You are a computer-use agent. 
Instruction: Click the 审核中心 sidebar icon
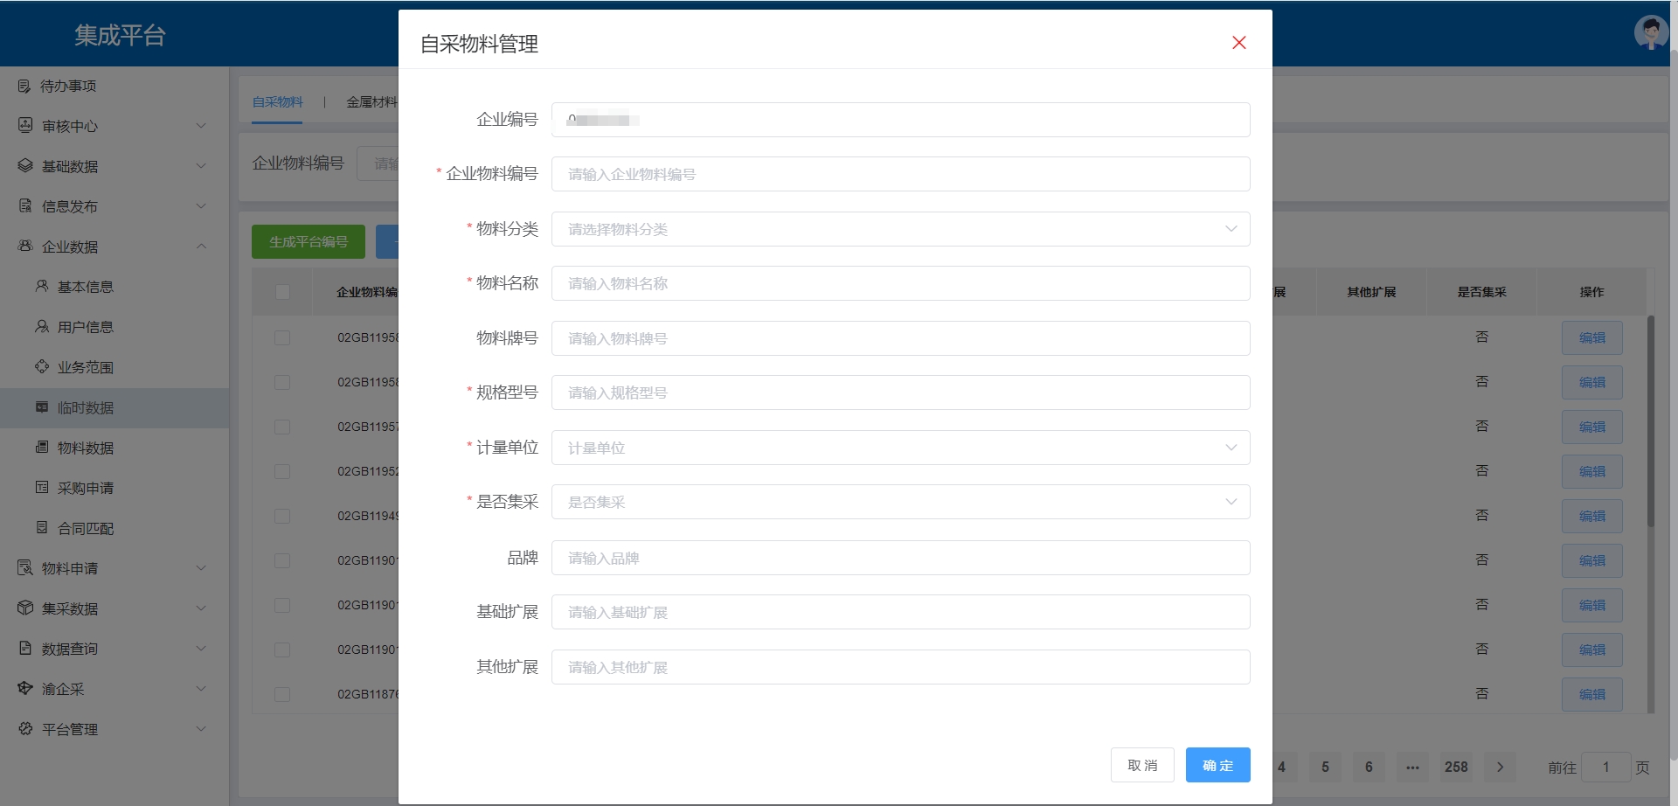point(25,126)
